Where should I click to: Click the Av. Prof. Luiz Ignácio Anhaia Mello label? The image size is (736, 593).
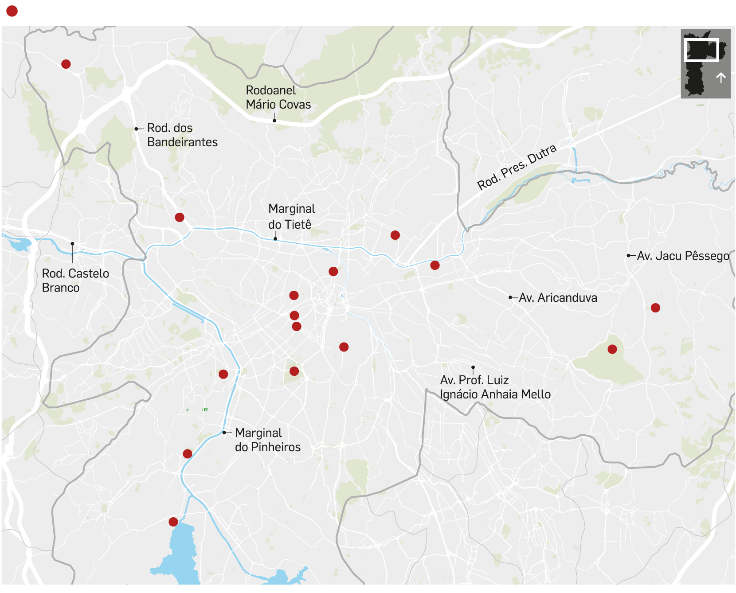click(x=495, y=387)
